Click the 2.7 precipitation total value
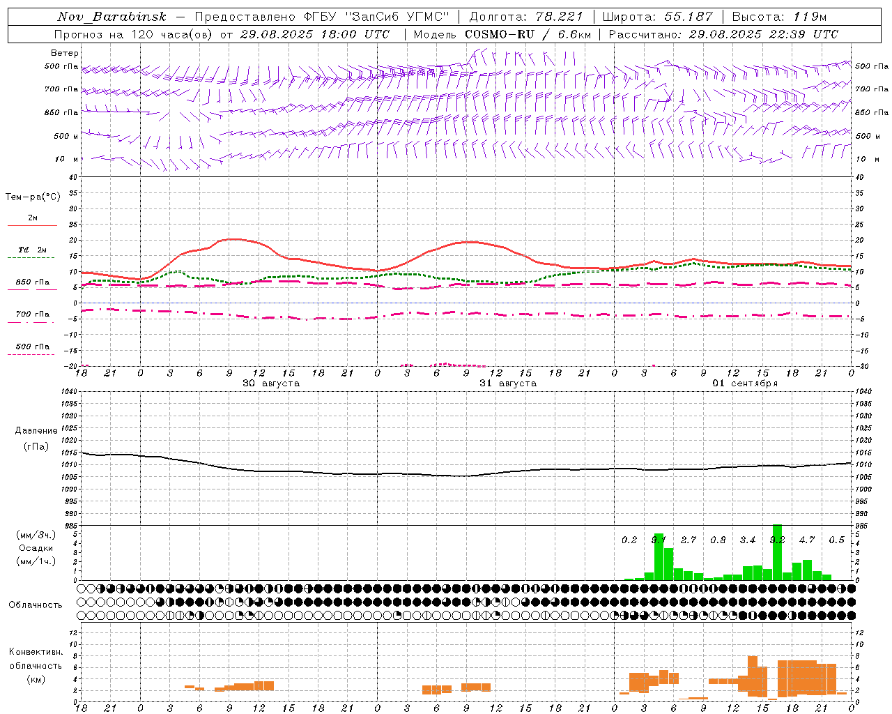 [689, 540]
